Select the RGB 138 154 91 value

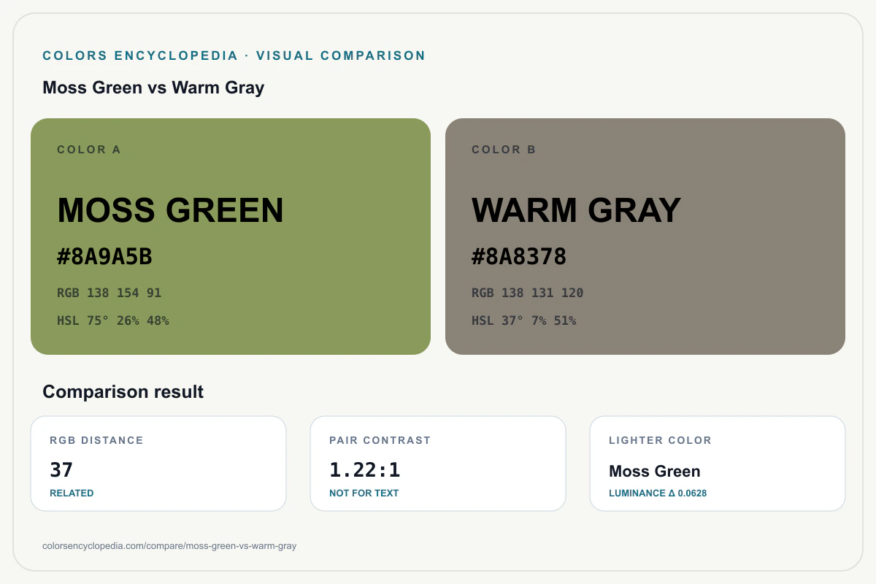[x=109, y=293]
